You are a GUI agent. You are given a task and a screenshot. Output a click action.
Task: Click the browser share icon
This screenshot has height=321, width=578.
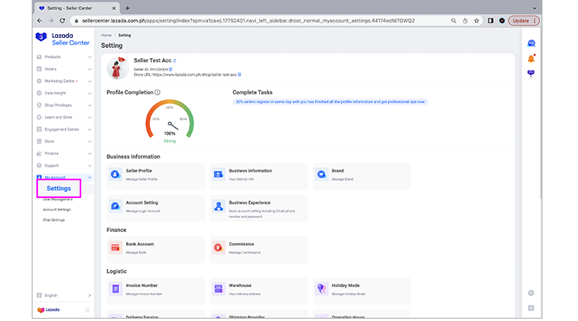(465, 21)
